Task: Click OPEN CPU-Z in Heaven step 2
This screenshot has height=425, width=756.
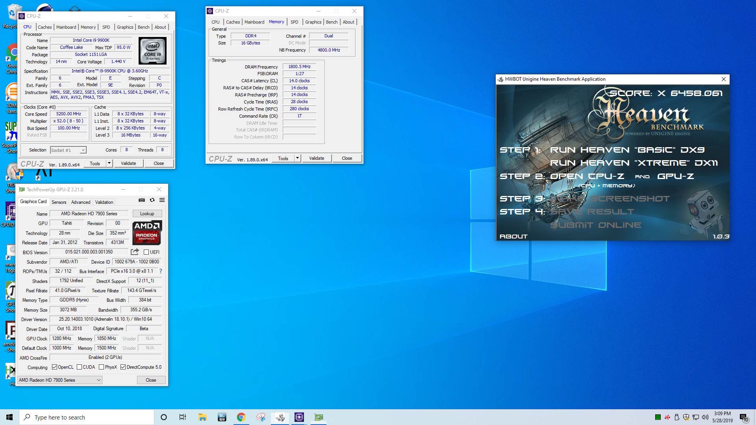Action: (x=587, y=176)
